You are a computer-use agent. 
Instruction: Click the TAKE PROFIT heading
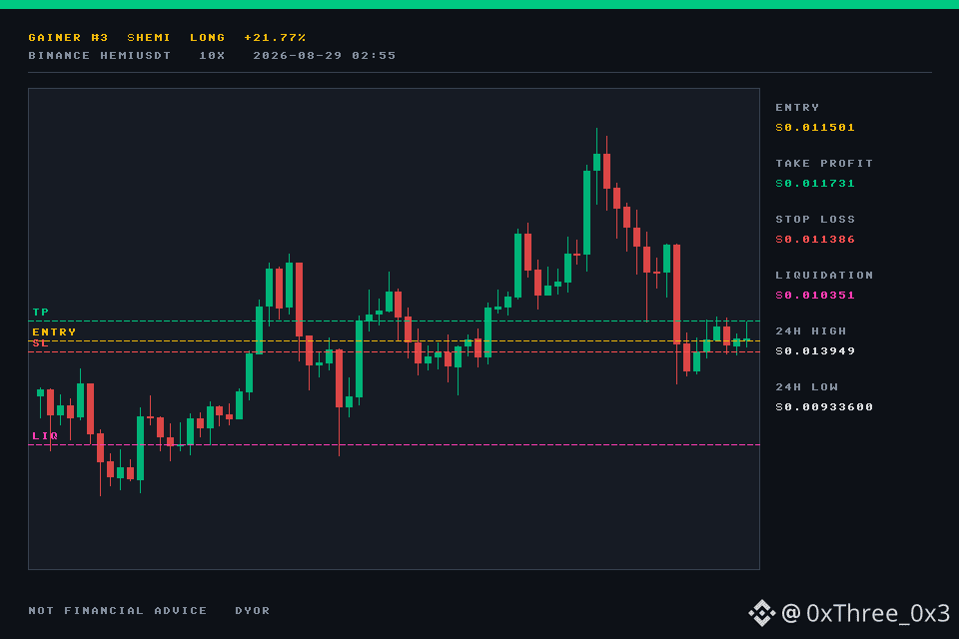point(824,164)
